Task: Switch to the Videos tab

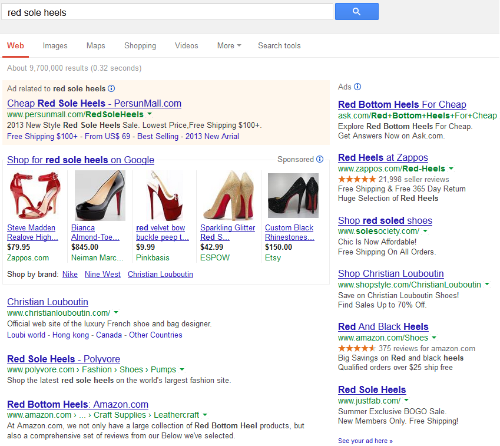Action: pos(186,45)
